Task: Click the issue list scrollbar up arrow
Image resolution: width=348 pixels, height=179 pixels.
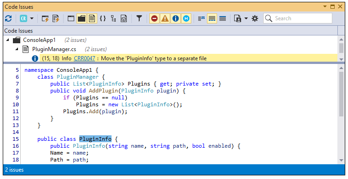Action: click(x=342, y=40)
